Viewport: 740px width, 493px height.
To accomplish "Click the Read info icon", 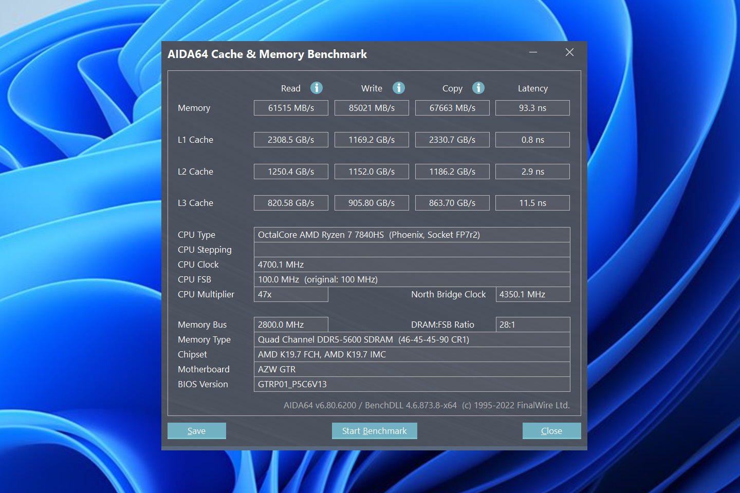I will coord(317,88).
